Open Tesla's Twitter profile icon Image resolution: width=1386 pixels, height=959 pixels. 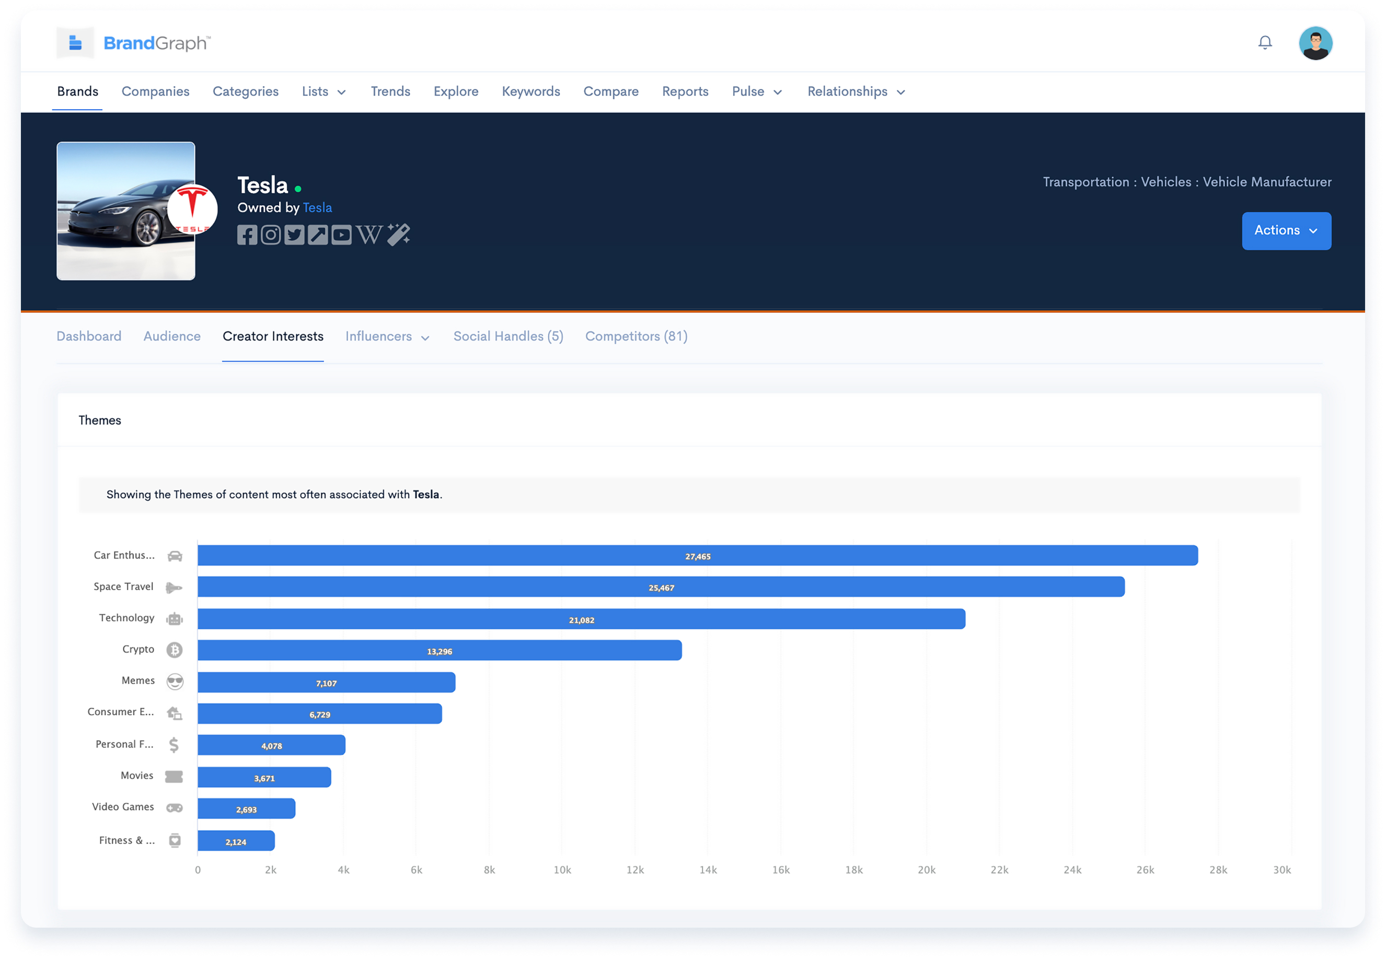[x=294, y=235]
